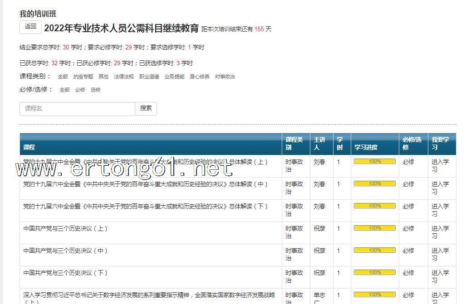
Task: Filter course category by 法律法规
Action: (123, 77)
